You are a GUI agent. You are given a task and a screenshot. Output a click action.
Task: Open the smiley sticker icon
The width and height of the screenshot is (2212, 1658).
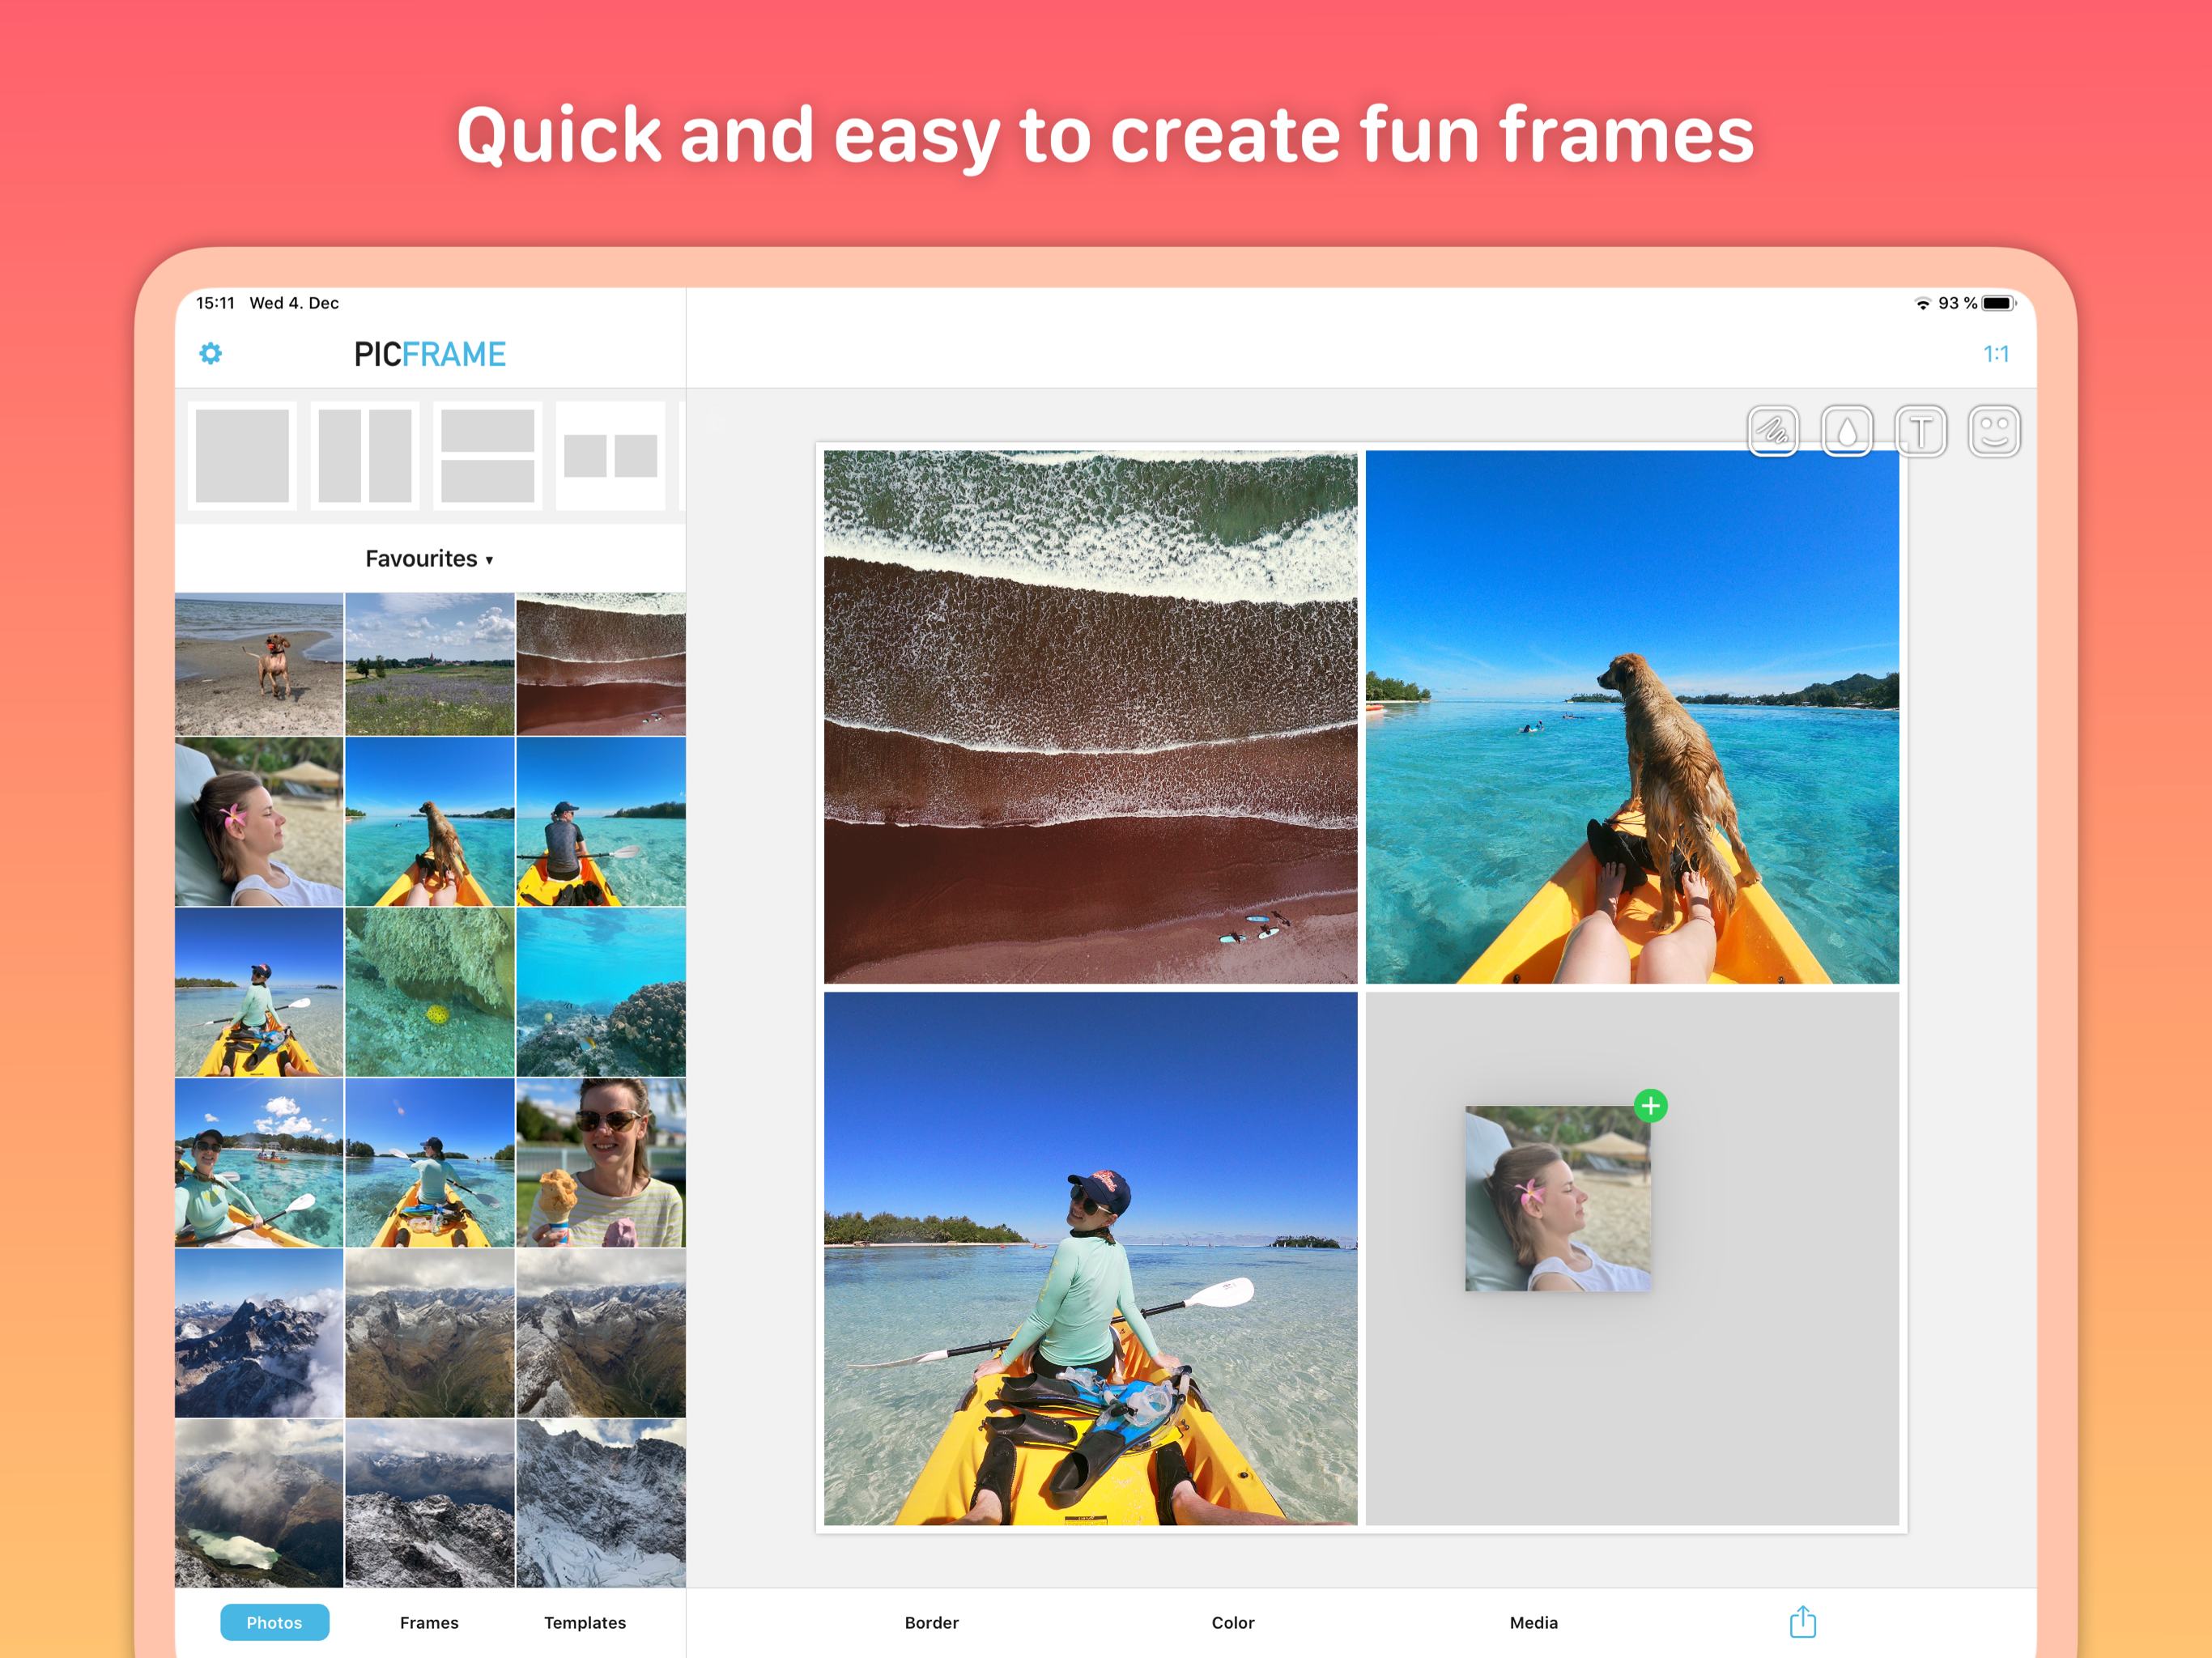(x=1994, y=432)
